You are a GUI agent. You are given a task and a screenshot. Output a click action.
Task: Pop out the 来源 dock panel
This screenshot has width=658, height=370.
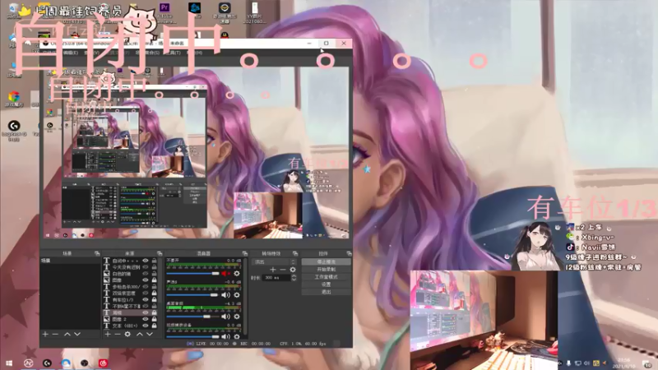(160, 253)
